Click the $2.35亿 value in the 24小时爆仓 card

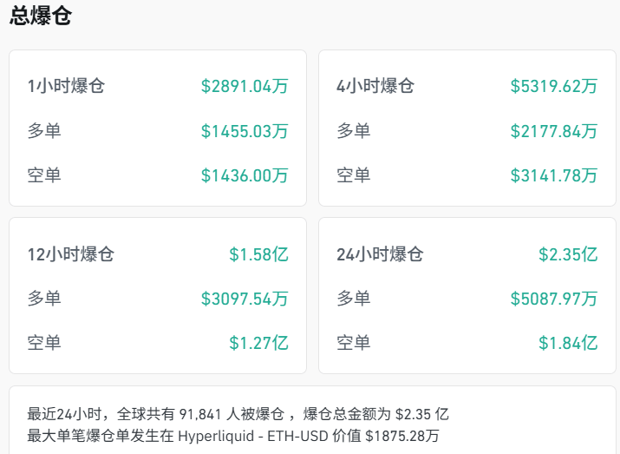(x=568, y=254)
